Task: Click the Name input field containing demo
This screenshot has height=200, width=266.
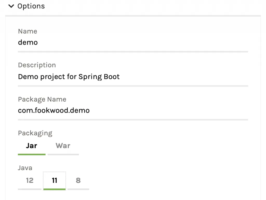Action: 132,42
